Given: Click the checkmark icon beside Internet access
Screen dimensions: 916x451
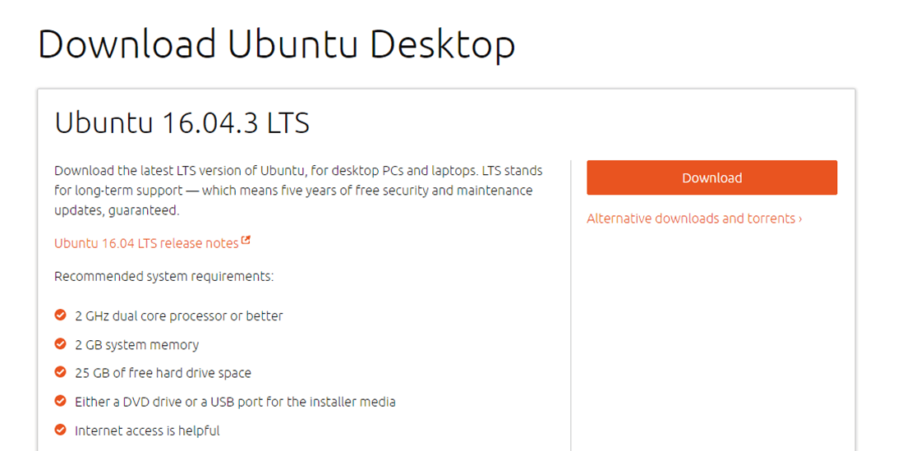Looking at the screenshot, I should click(x=60, y=430).
